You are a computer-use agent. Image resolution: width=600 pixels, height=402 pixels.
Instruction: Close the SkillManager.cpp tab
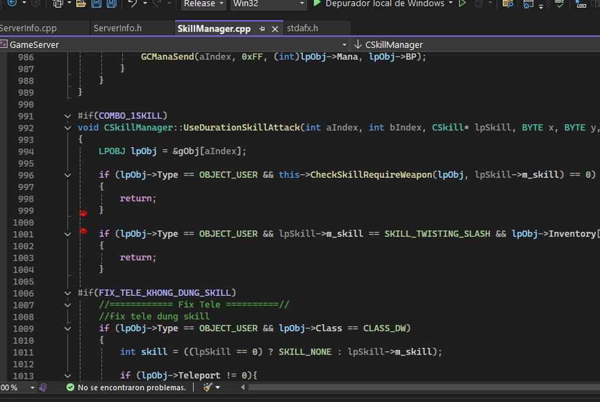(x=275, y=29)
